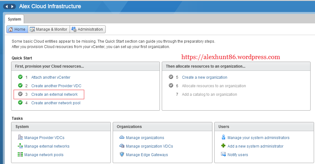Open the Administration section
Viewport: 315px width, 164px height.
87,29
